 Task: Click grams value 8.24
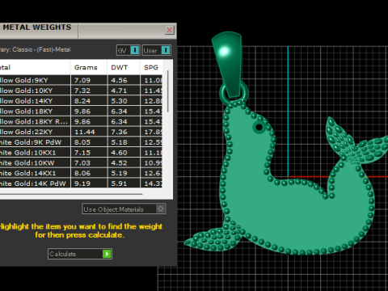[82, 101]
